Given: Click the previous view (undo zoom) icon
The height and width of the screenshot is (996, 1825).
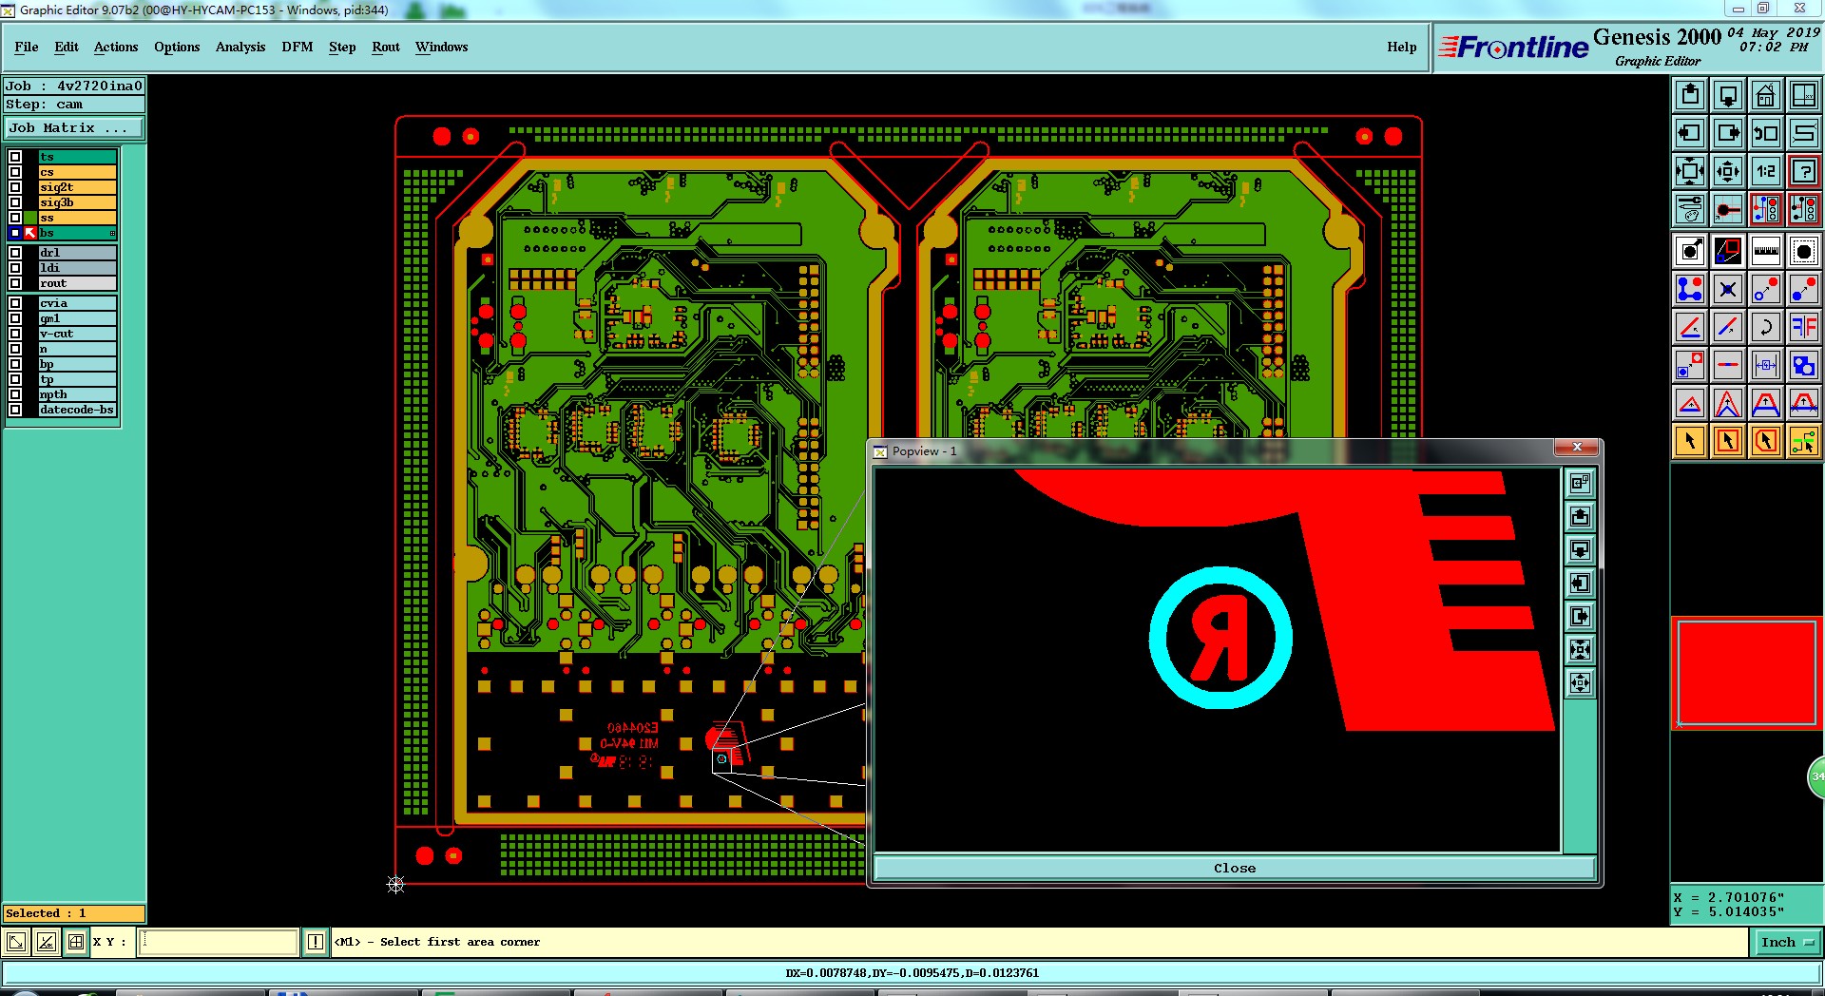Looking at the screenshot, I should pos(1766,133).
